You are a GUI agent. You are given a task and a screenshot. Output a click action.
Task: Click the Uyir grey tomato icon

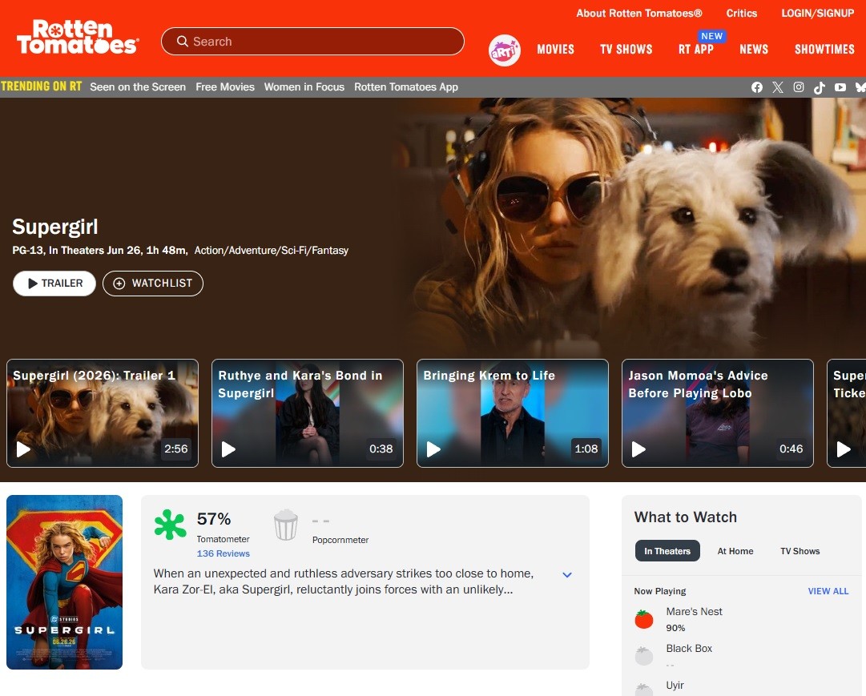(x=644, y=690)
